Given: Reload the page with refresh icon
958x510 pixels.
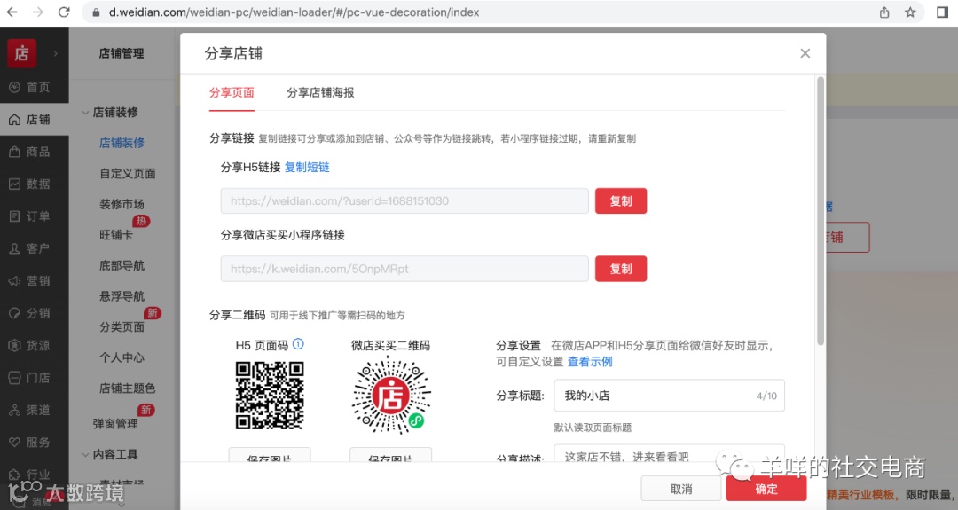Looking at the screenshot, I should pyautogui.click(x=64, y=12).
